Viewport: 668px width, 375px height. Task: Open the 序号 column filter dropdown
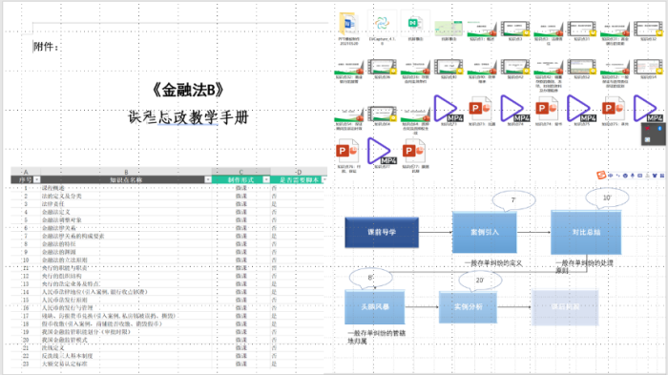[36, 179]
